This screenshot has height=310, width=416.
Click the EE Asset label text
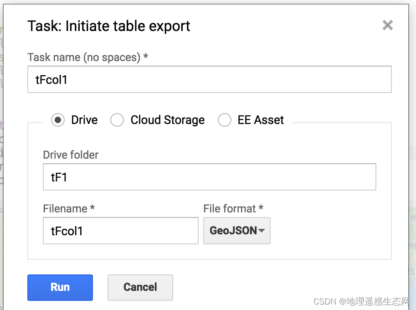tap(261, 120)
